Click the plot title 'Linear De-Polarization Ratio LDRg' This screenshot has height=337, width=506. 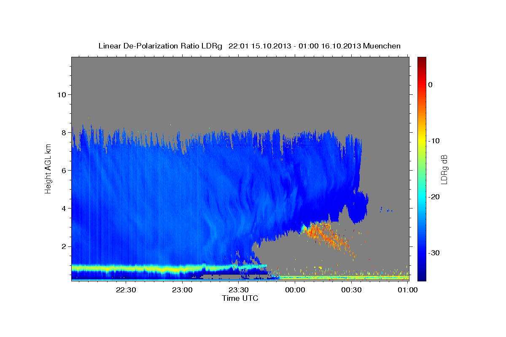pos(160,46)
